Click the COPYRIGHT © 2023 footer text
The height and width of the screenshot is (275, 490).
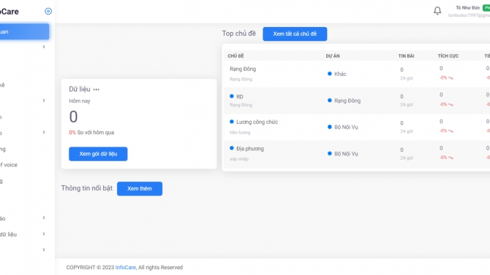[x=90, y=268]
